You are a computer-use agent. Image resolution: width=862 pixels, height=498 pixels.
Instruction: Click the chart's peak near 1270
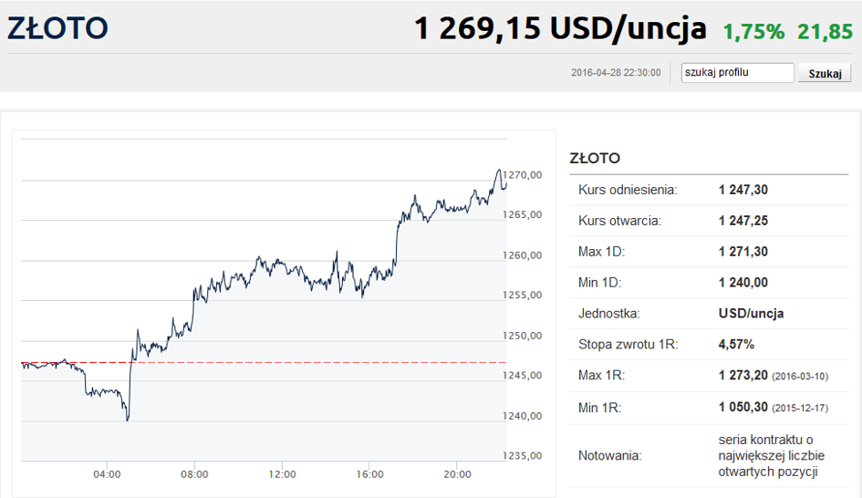click(500, 171)
